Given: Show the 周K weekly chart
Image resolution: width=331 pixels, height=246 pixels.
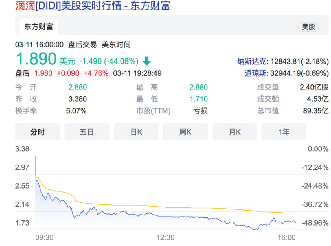Looking at the screenshot, I should click(x=185, y=132).
